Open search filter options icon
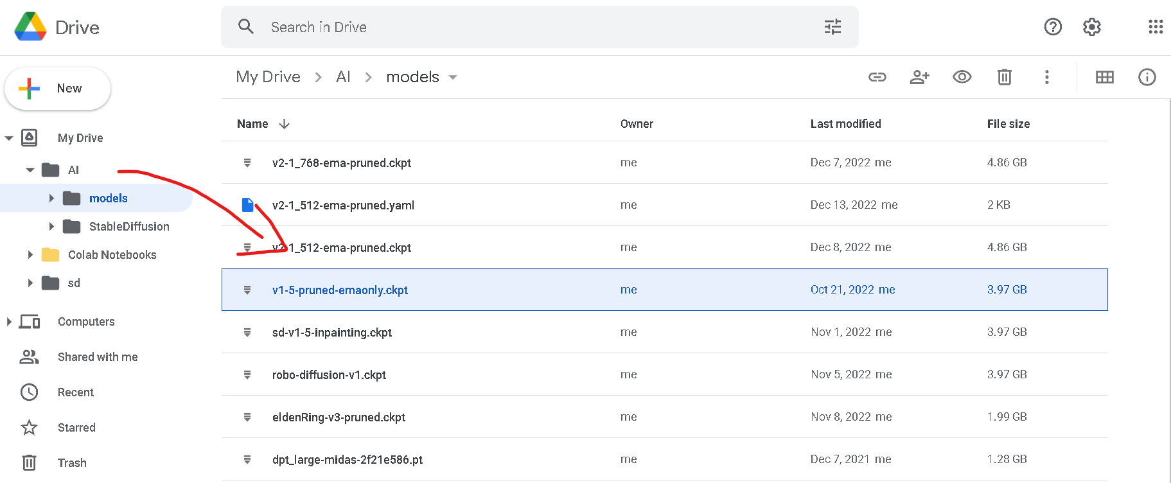 832,26
